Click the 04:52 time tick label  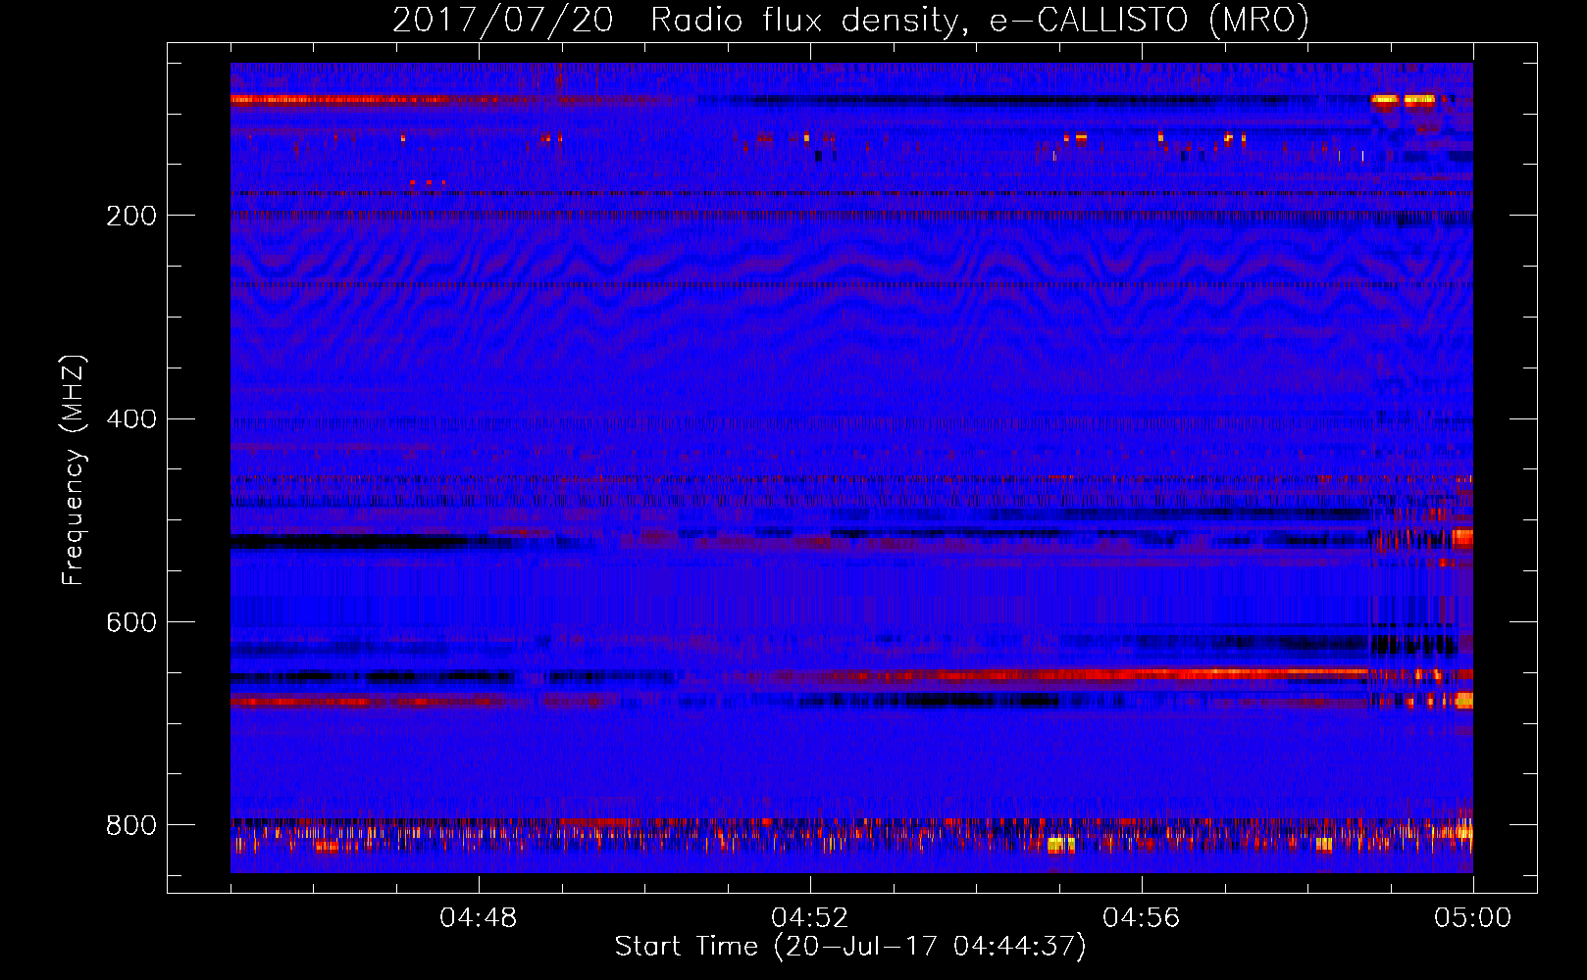tap(810, 918)
